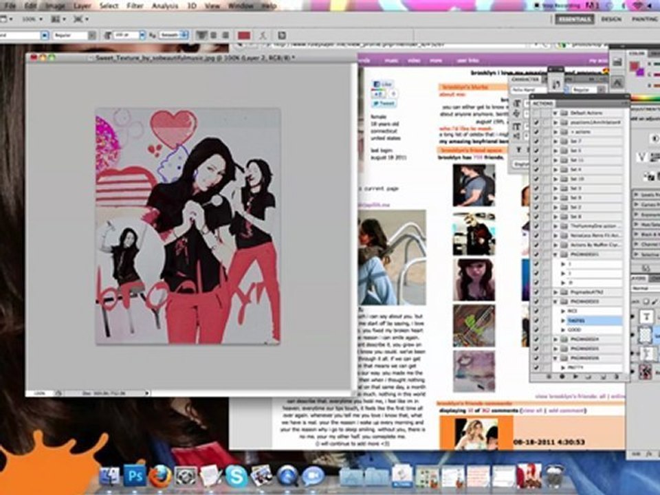Expand the Set 9 action set

[x=555, y=197]
